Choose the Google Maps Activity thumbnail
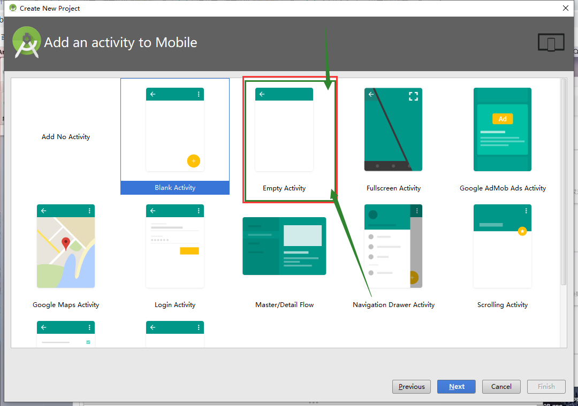Image resolution: width=578 pixels, height=406 pixels. tap(66, 246)
